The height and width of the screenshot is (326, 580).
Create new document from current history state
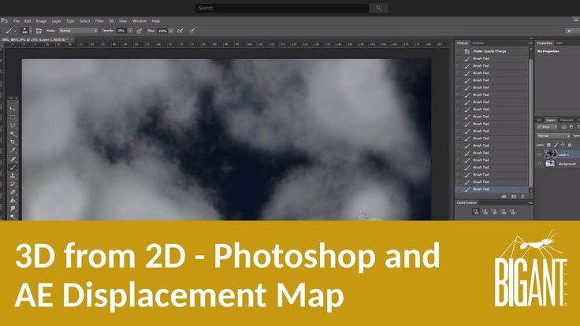coord(504,197)
